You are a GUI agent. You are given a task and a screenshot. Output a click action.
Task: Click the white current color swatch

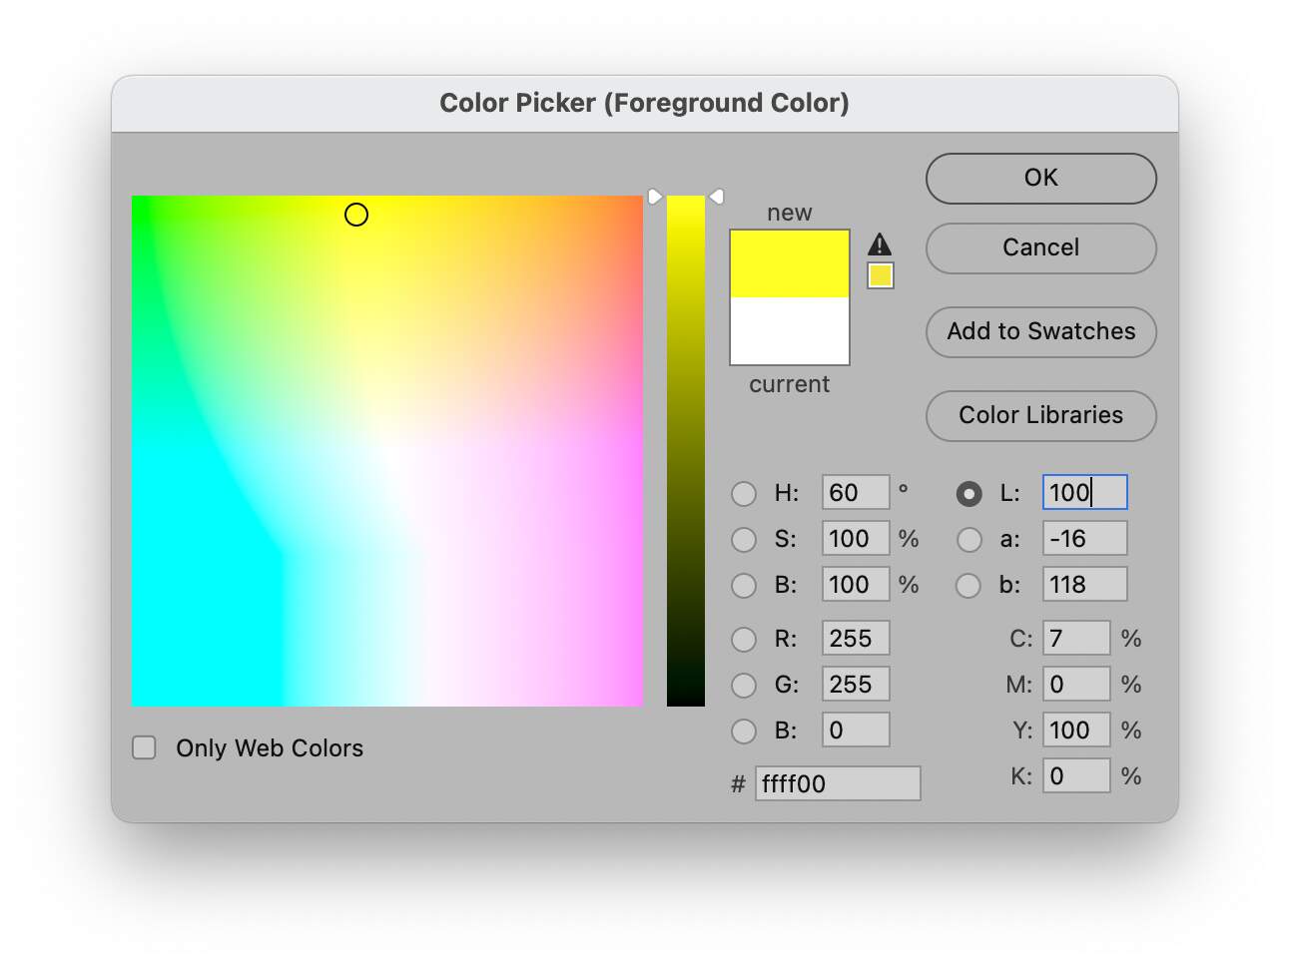pos(789,332)
